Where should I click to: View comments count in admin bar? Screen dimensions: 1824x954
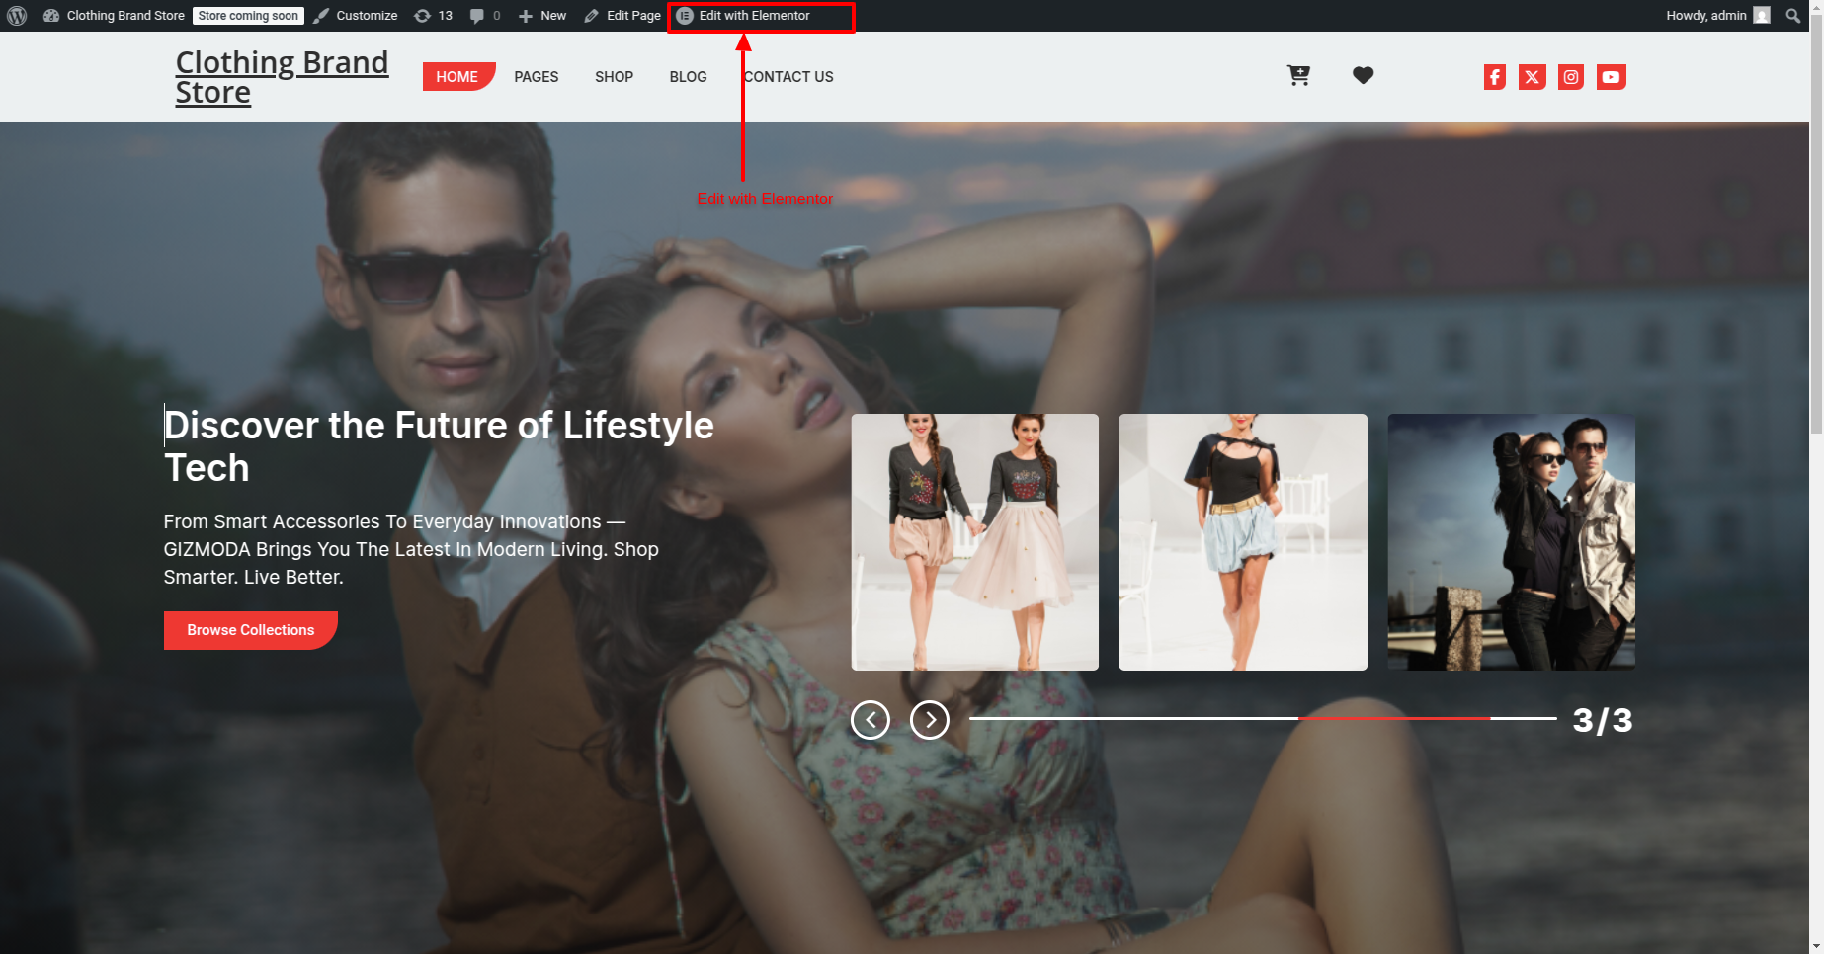click(x=485, y=16)
